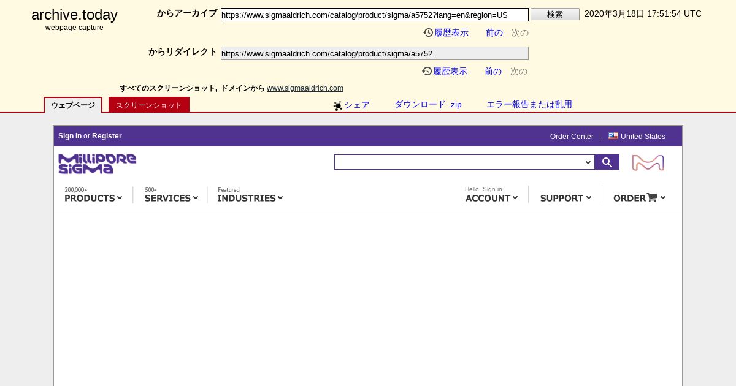This screenshot has height=386, width=736.
Task: Click the Sign In link
Action: (x=70, y=136)
